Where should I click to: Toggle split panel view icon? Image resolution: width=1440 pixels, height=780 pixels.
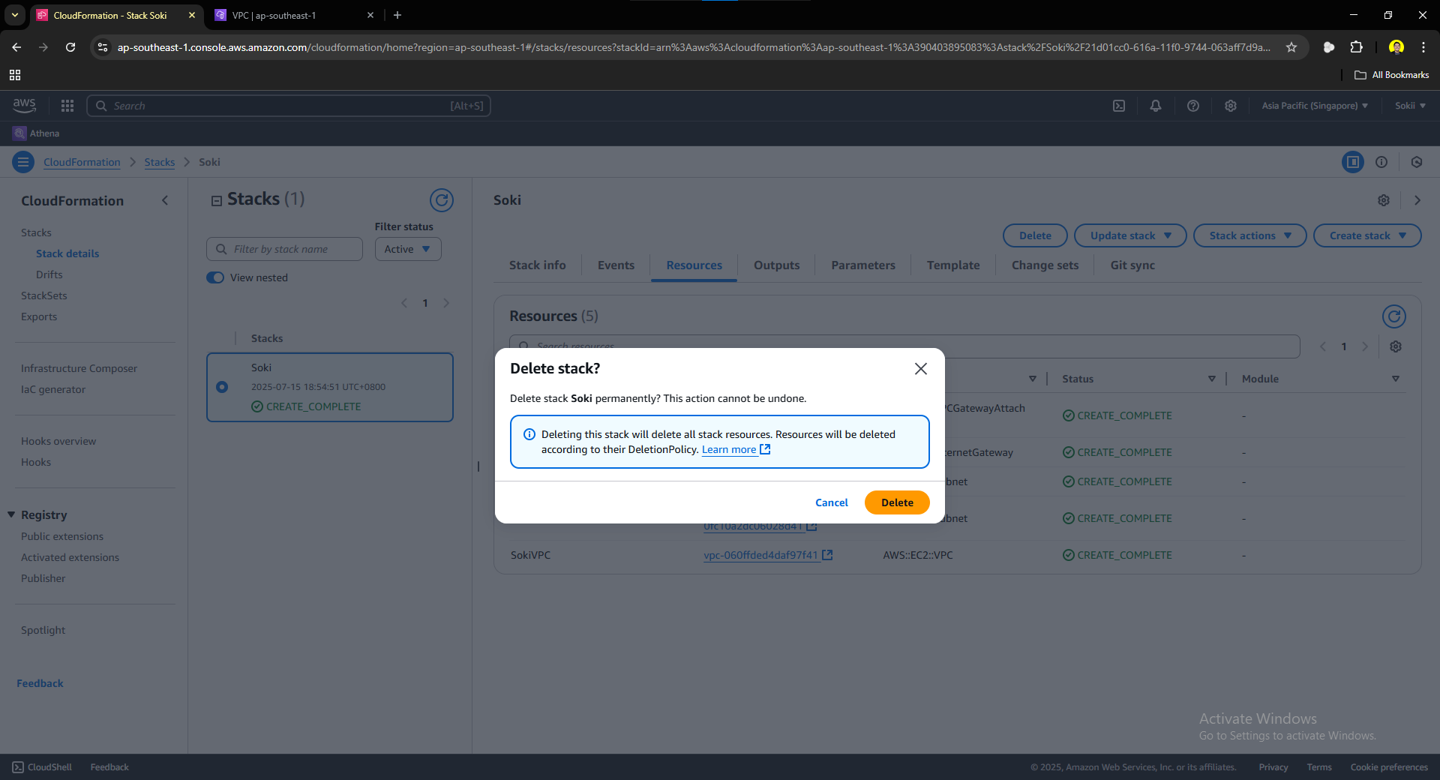point(1352,162)
